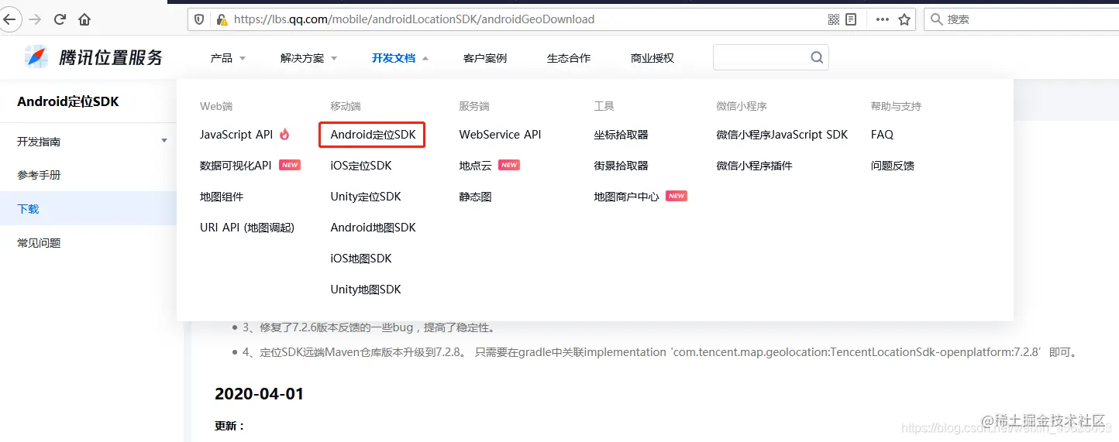Click the 服务端 category label

474,106
